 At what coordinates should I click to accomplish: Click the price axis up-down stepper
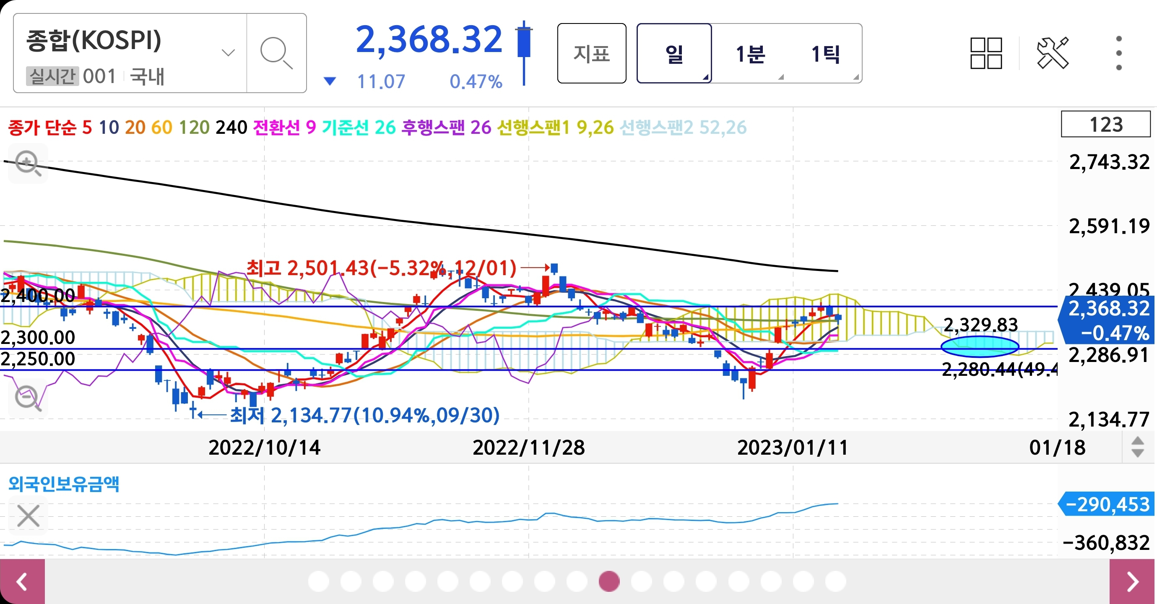pos(1137,447)
